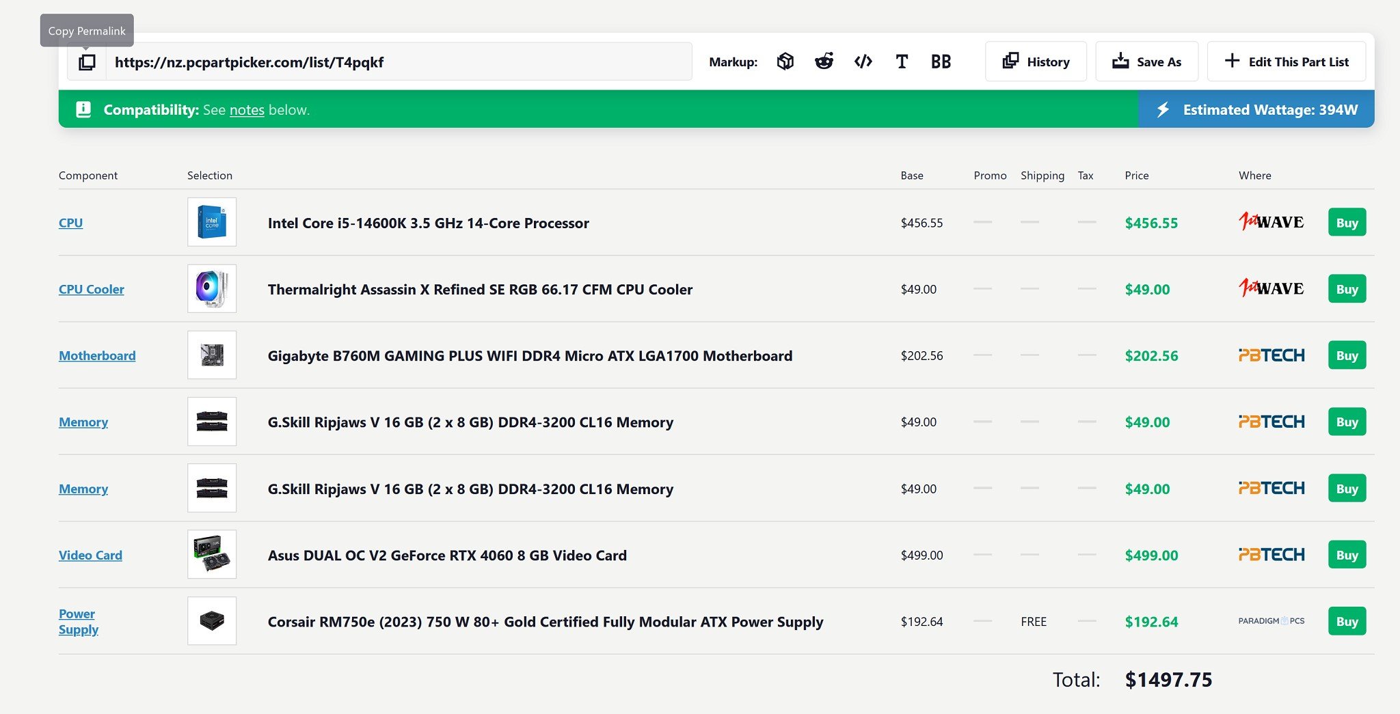This screenshot has height=714, width=1400.
Task: Click the Estimated Wattage: 394W label
Action: (1270, 109)
